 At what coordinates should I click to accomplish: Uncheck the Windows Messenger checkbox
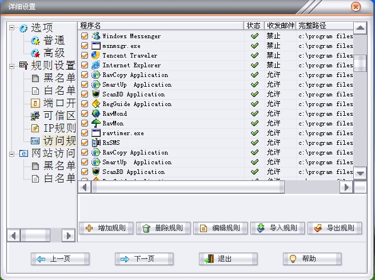(x=85, y=36)
